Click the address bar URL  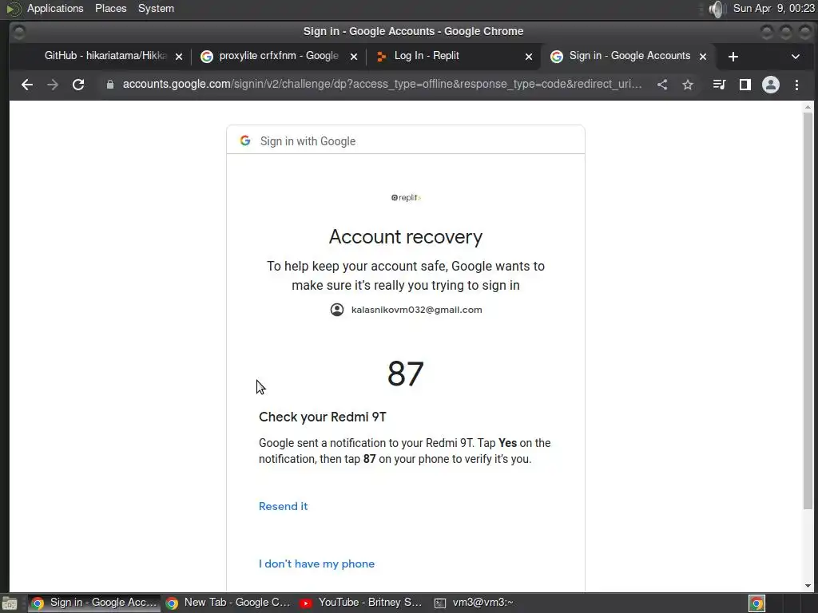click(382, 85)
